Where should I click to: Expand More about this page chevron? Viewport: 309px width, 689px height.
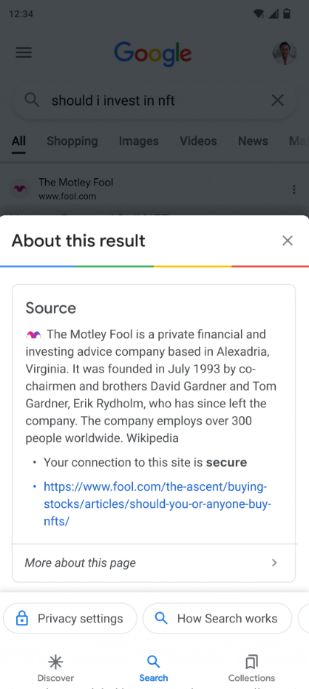[x=274, y=563]
